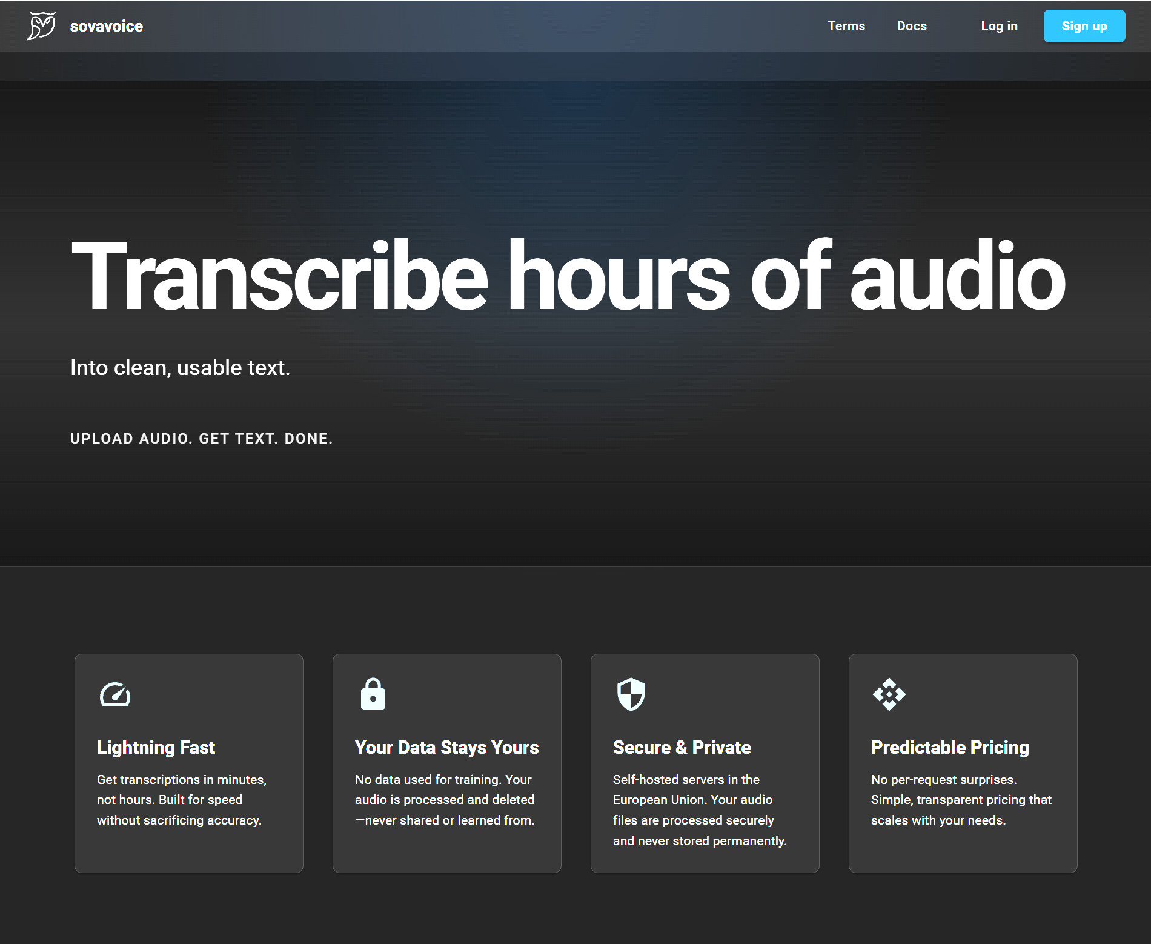Click the 'Into clean, usable text.' subtitle
Image resolution: width=1151 pixels, height=944 pixels.
[x=180, y=368]
